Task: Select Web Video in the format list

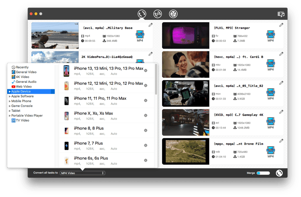Action: pyautogui.click(x=24, y=87)
